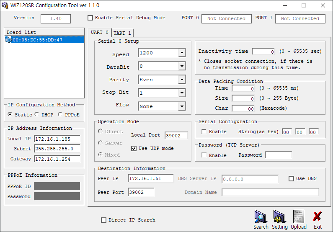The image size is (333, 232).
Task: Click the Local IP field
Action: pos(57,139)
